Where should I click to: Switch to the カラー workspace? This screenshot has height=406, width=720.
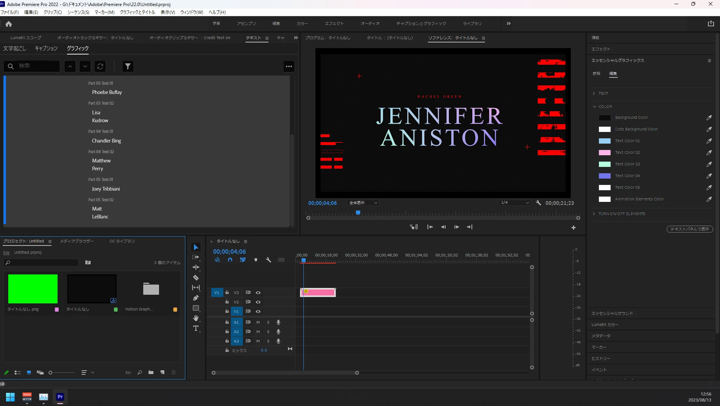coord(302,23)
